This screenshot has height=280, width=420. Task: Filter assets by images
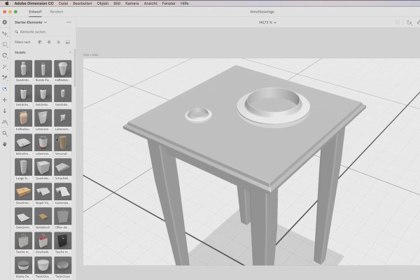68,42
